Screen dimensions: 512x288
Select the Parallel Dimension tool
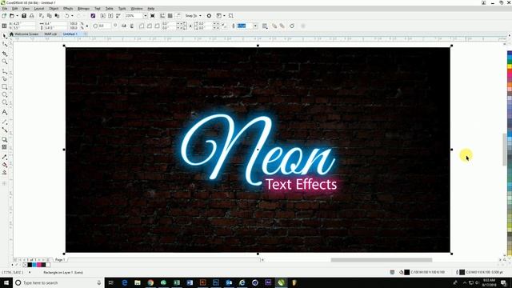pyautogui.click(x=5, y=122)
